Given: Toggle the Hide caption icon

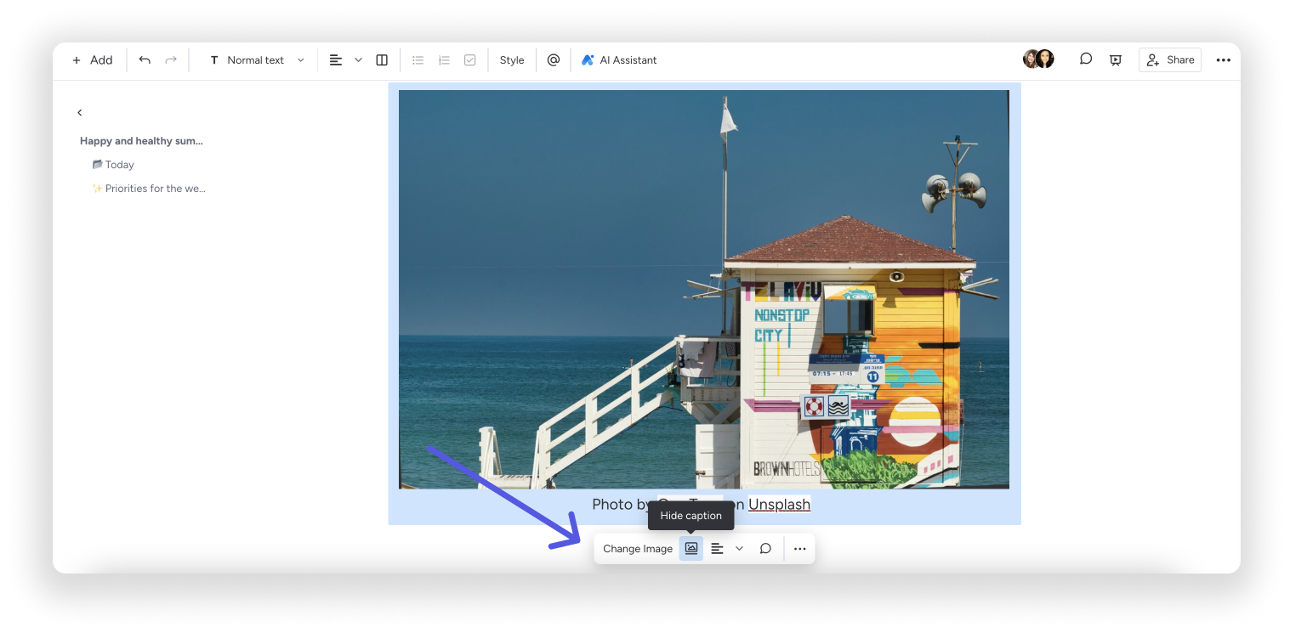Looking at the screenshot, I should tap(691, 549).
